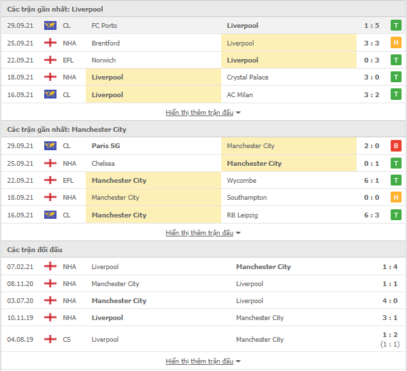
Task: Open the Chelsea team name link
Action: click(x=103, y=164)
